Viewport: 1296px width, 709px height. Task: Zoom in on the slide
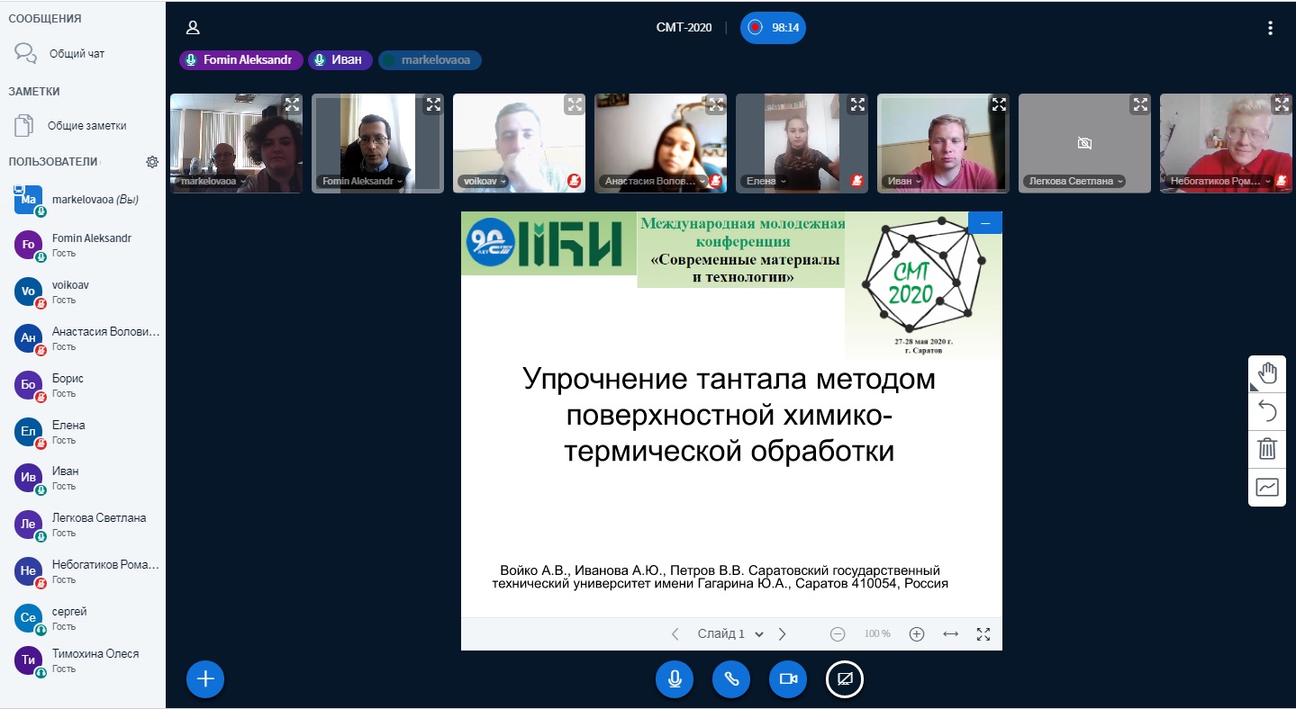(x=917, y=634)
